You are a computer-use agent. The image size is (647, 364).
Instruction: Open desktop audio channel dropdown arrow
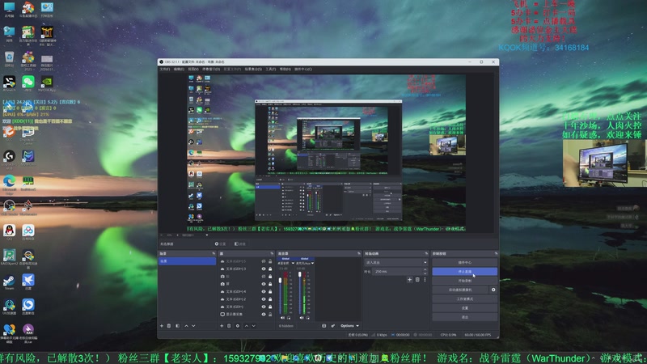(x=293, y=264)
